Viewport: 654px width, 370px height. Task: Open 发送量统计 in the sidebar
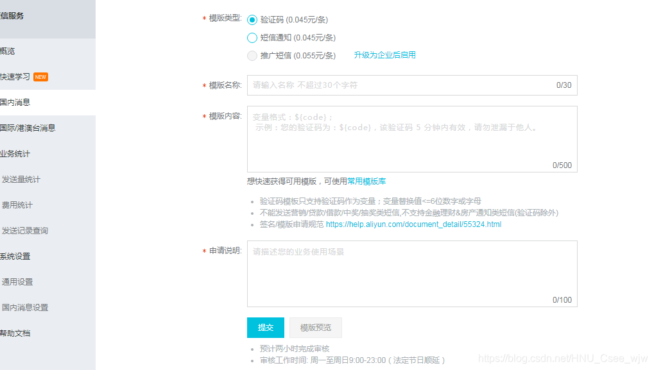point(21,180)
